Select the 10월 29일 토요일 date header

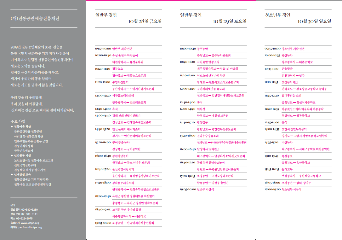pos(230,22)
